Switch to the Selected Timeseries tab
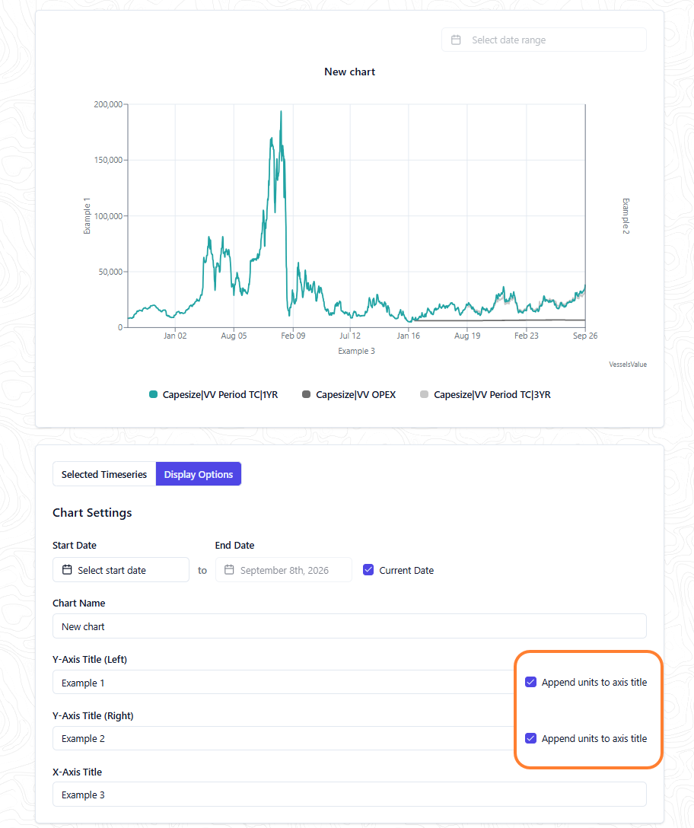 click(104, 474)
